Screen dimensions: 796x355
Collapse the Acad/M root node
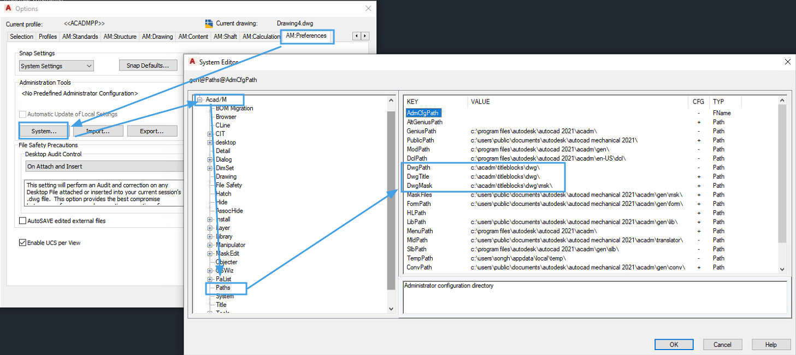[x=200, y=100]
